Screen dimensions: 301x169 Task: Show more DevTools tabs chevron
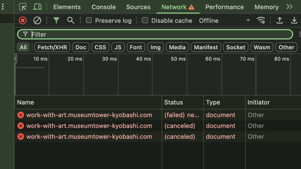[289, 7]
